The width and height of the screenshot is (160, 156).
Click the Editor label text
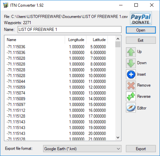[142, 108]
